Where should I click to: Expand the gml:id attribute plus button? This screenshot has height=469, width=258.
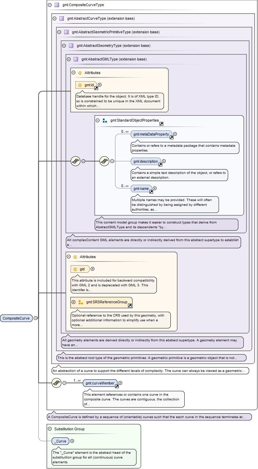click(99, 85)
